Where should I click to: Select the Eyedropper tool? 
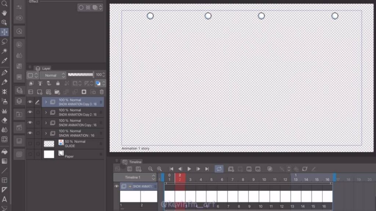click(4, 60)
